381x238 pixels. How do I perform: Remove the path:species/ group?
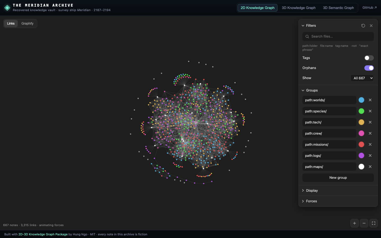(370, 111)
